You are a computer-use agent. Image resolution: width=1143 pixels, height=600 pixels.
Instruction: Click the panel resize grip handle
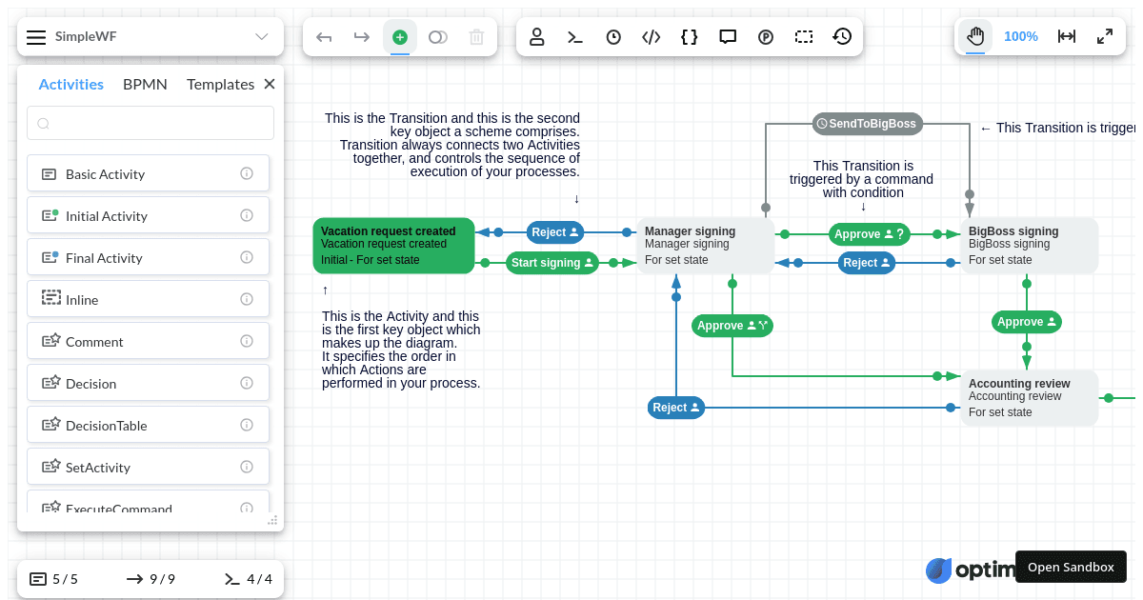[272, 520]
